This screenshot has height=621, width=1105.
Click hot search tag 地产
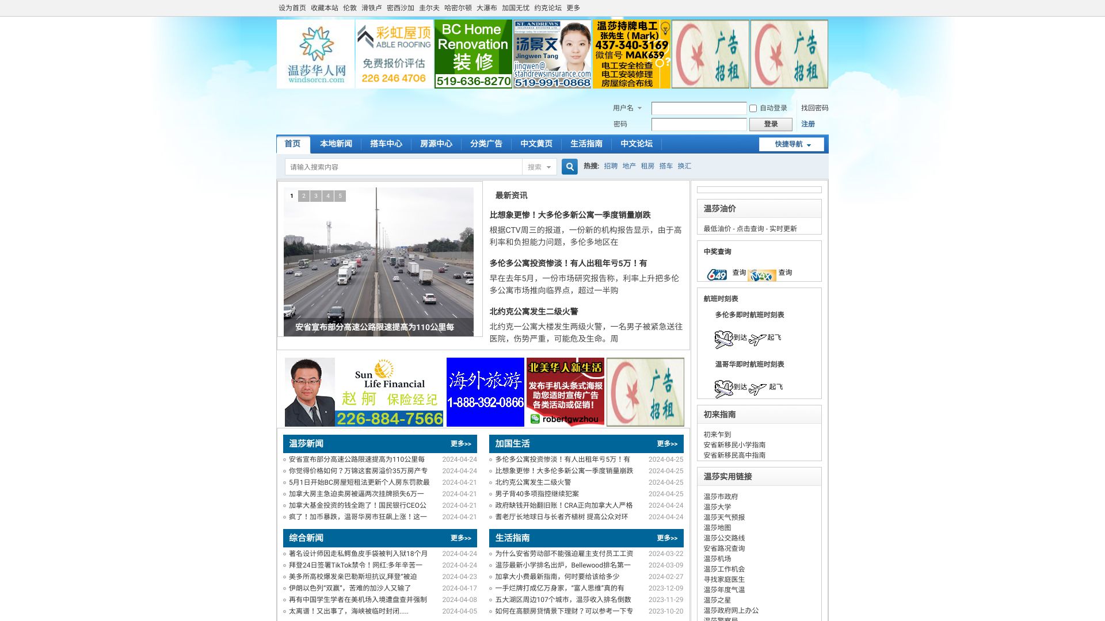click(629, 166)
